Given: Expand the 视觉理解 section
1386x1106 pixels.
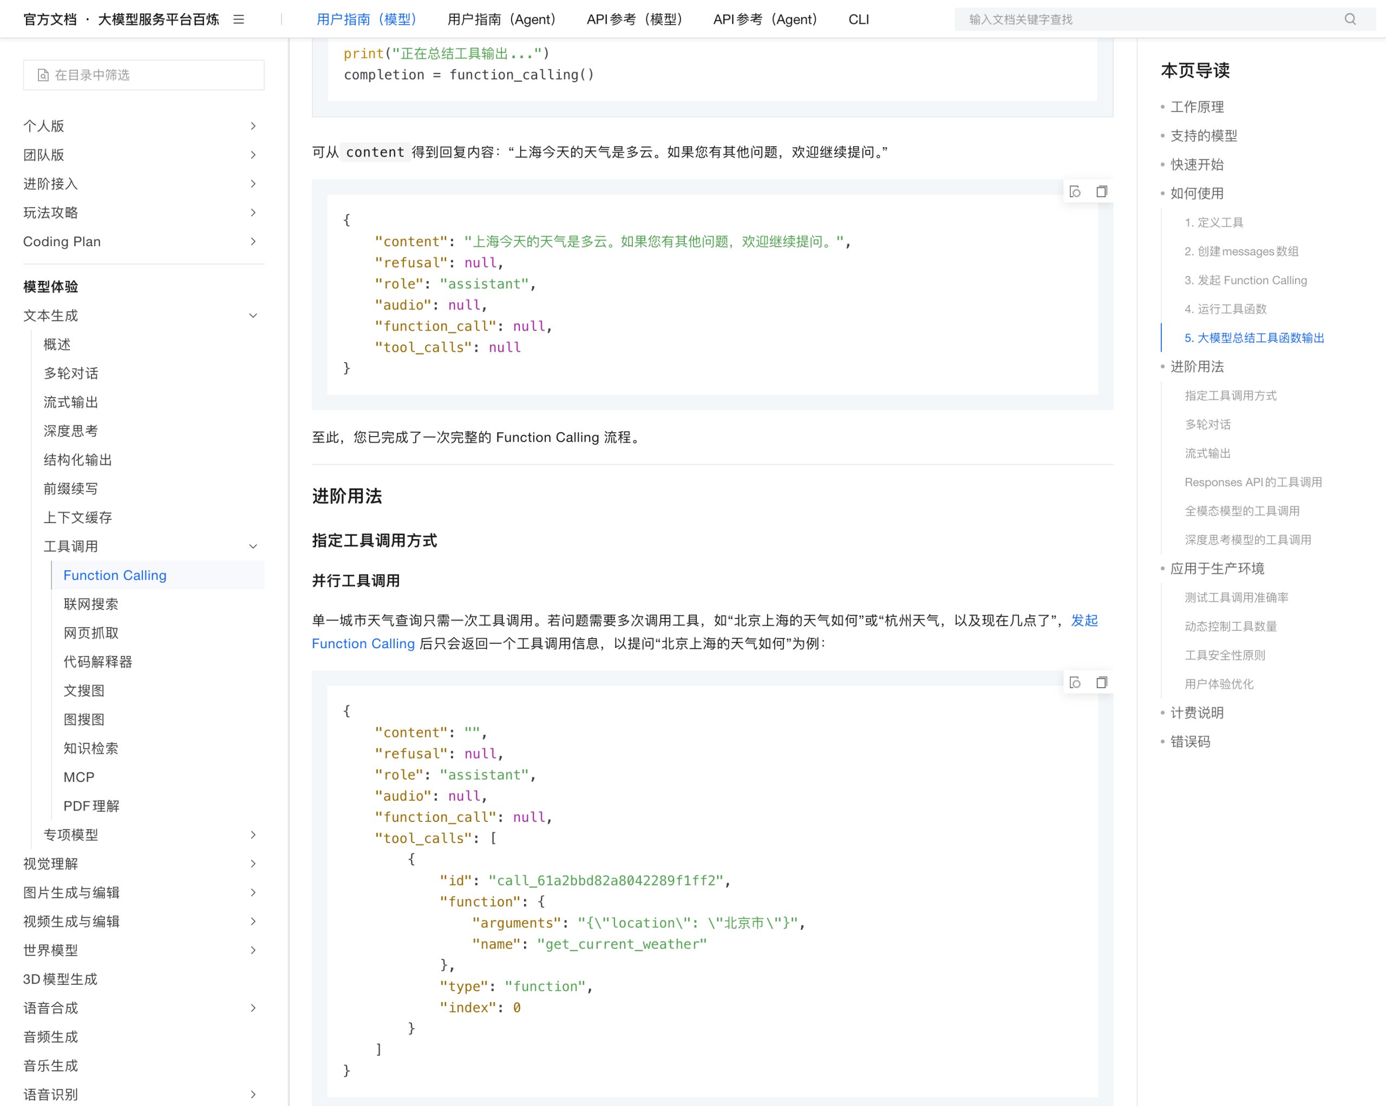Looking at the screenshot, I should tap(253, 864).
